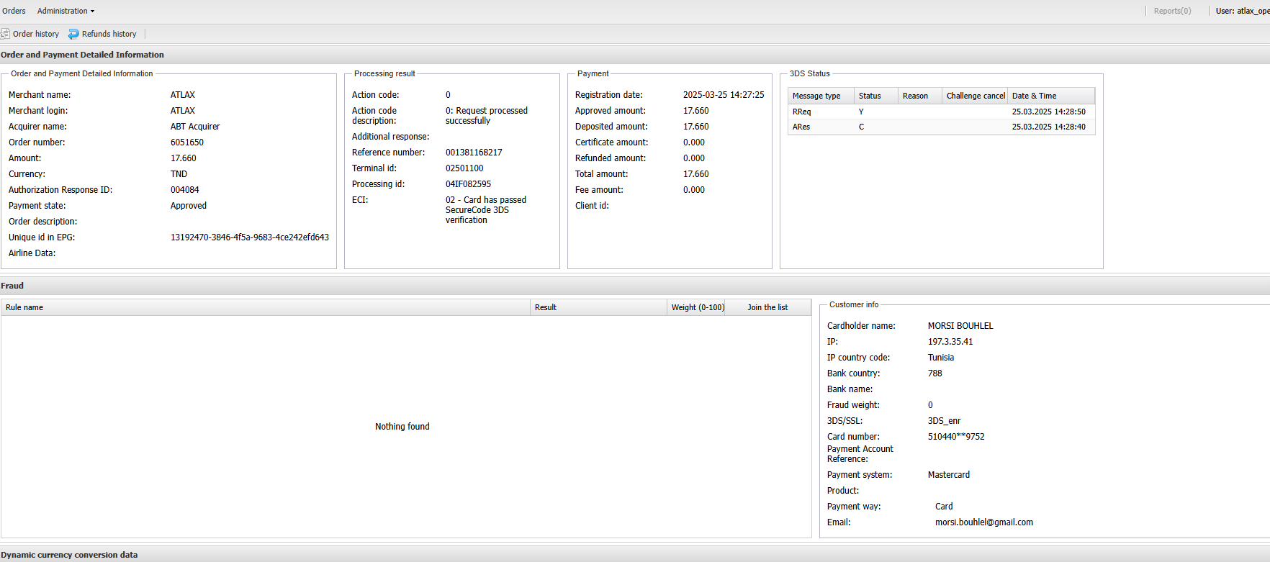This screenshot has height=562, width=1270.
Task: Click the Dynamic currency conversion data header
Action: point(69,555)
